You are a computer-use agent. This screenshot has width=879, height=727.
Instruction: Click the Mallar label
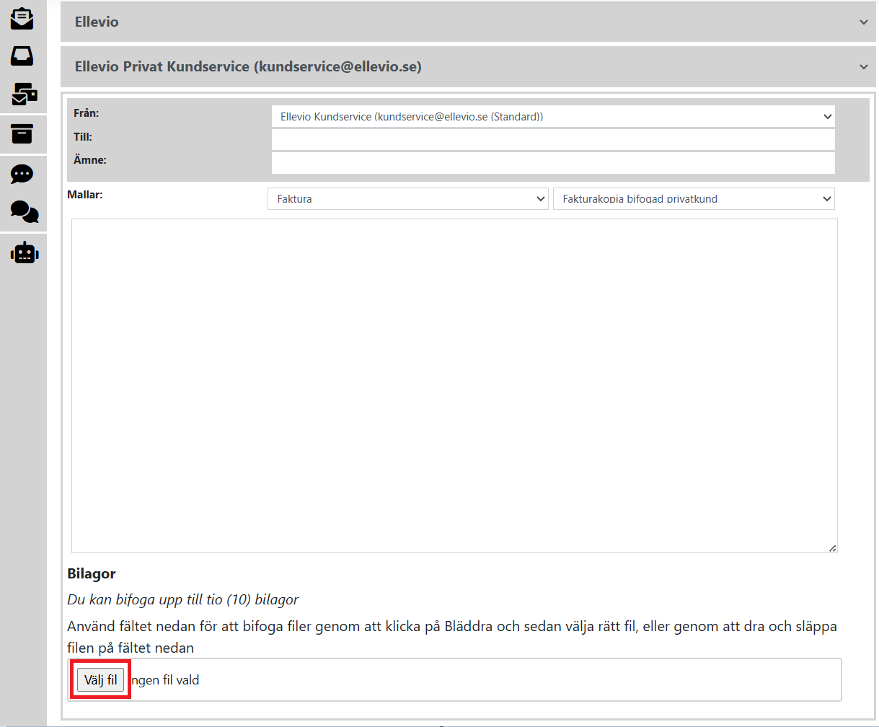point(85,194)
